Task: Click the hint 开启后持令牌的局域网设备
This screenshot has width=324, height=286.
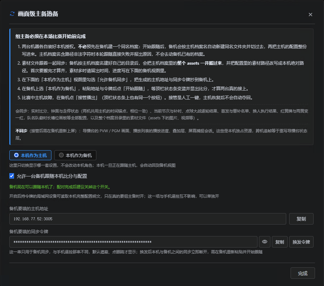Action: [x=114, y=196]
